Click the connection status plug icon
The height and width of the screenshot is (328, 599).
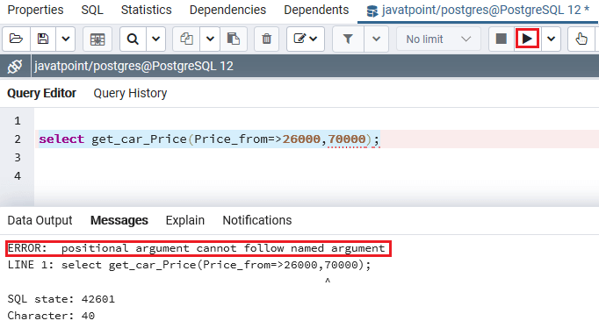15,67
